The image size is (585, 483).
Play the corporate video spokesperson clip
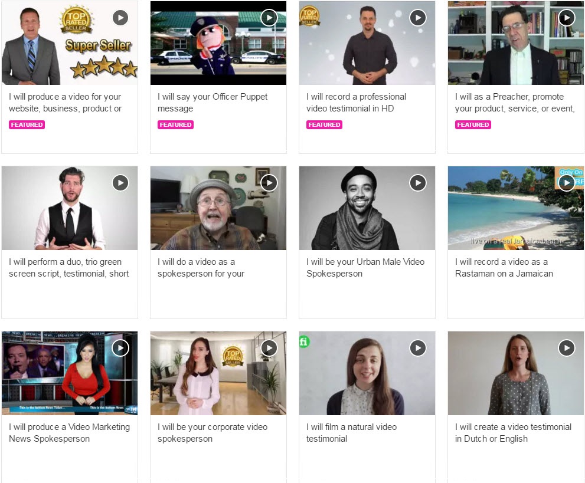point(269,348)
